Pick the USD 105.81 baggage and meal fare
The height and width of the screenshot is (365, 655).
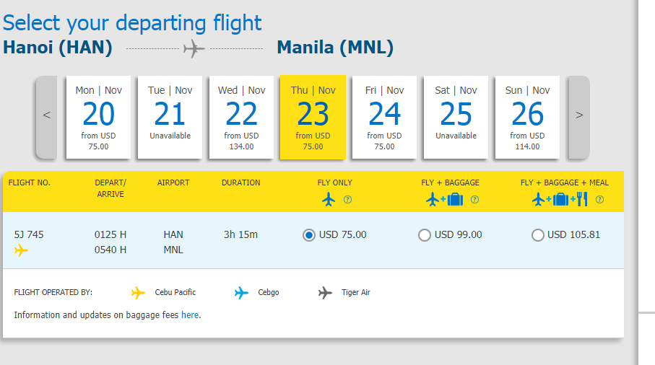tap(537, 235)
